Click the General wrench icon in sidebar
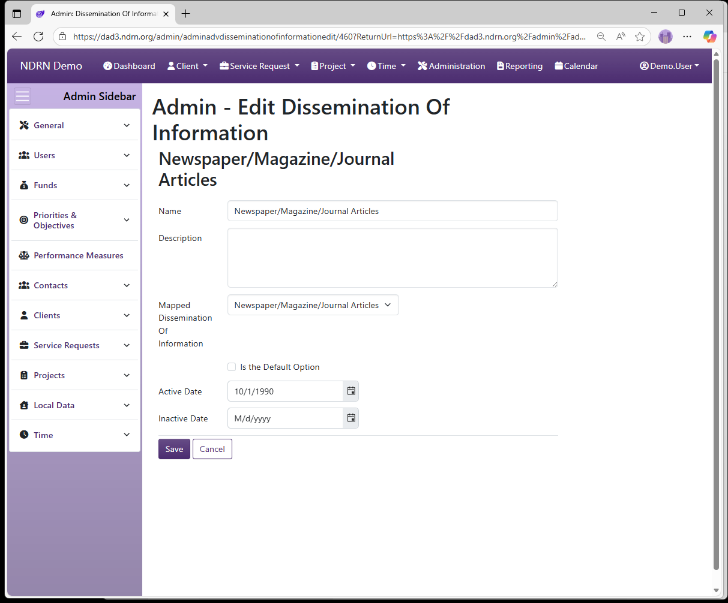The width and height of the screenshot is (728, 603). click(24, 125)
